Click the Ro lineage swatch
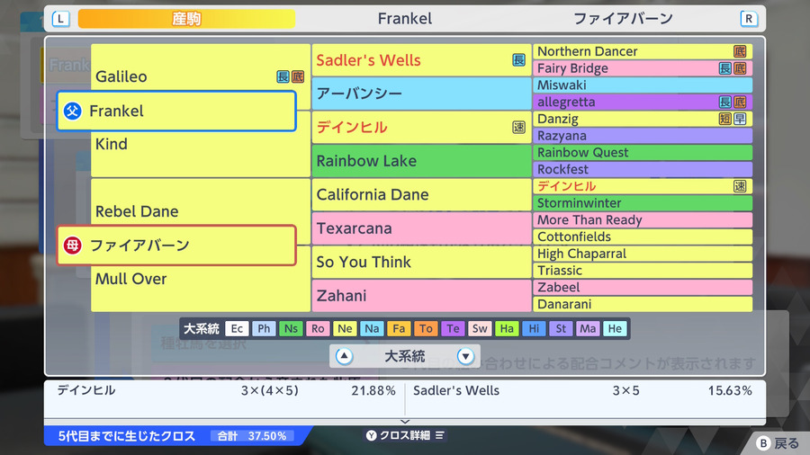Viewport: 810px width, 455px height. 318,328
